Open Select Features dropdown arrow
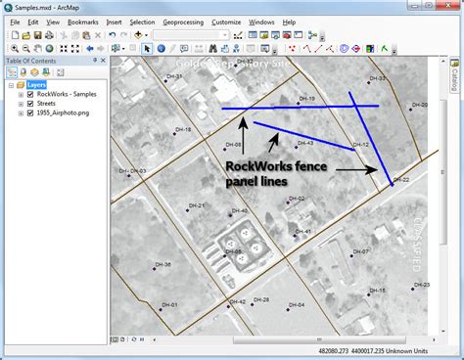Image resolution: width=464 pixels, height=360 pixels. [123, 49]
